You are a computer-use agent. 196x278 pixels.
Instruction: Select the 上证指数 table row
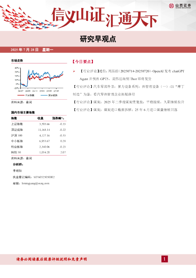click(39, 124)
